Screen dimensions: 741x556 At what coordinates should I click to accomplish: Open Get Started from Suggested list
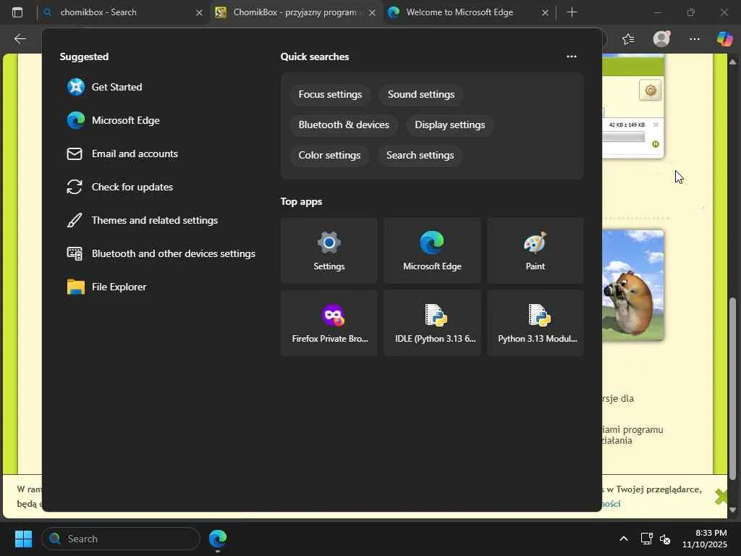point(104,87)
